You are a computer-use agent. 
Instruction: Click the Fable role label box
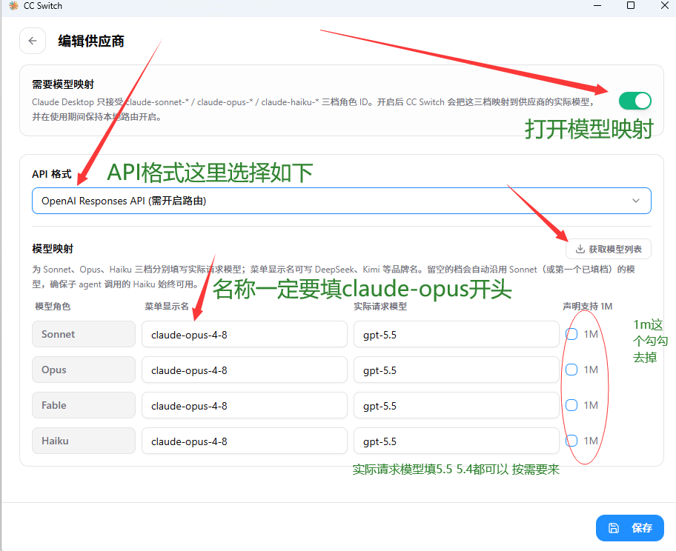click(x=84, y=405)
